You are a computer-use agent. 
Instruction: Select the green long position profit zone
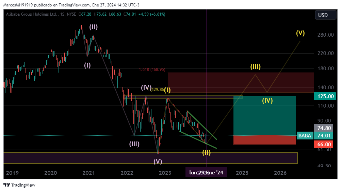pyautogui.click(x=265, y=116)
